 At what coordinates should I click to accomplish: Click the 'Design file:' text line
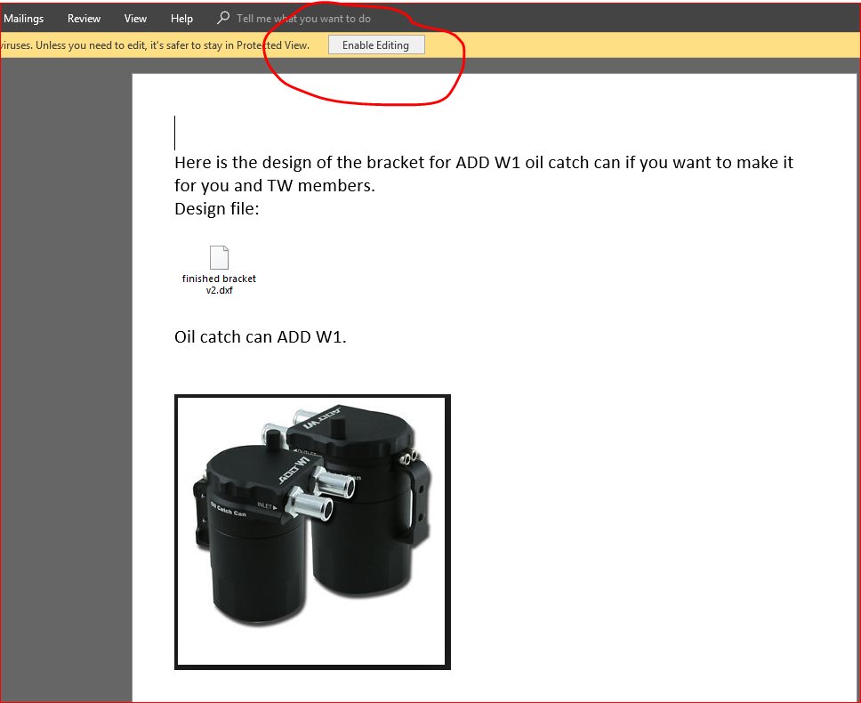tap(217, 209)
